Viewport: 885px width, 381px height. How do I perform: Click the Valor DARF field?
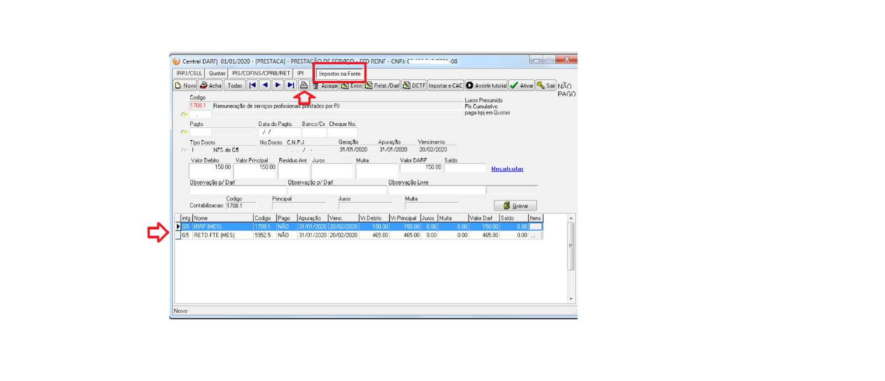(x=421, y=168)
